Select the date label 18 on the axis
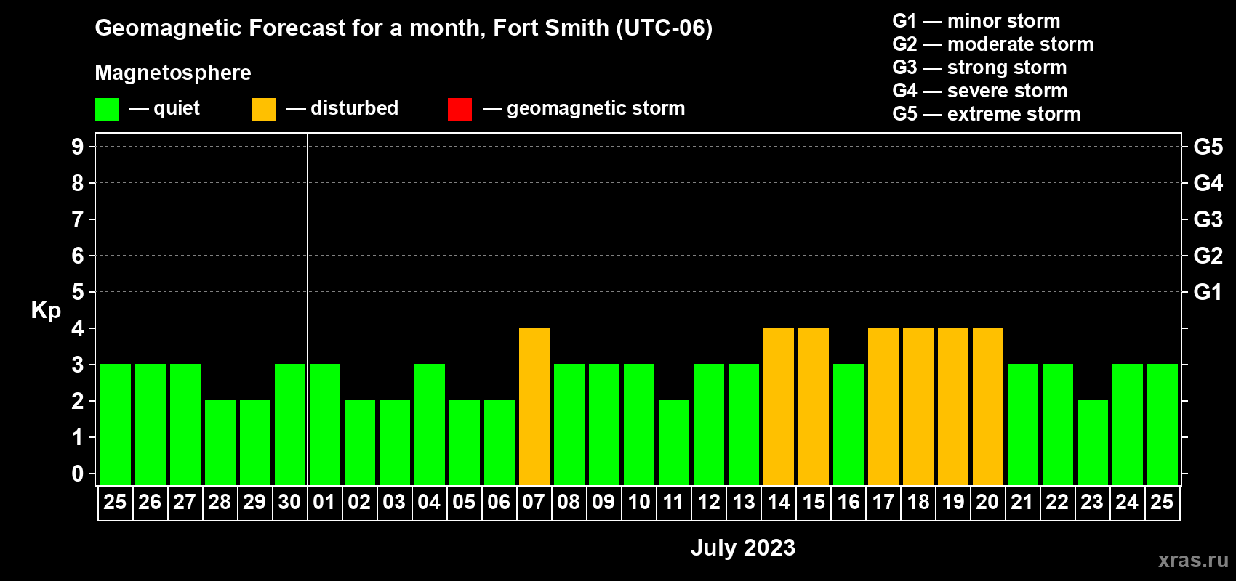Image resolution: width=1236 pixels, height=581 pixels. [x=918, y=503]
